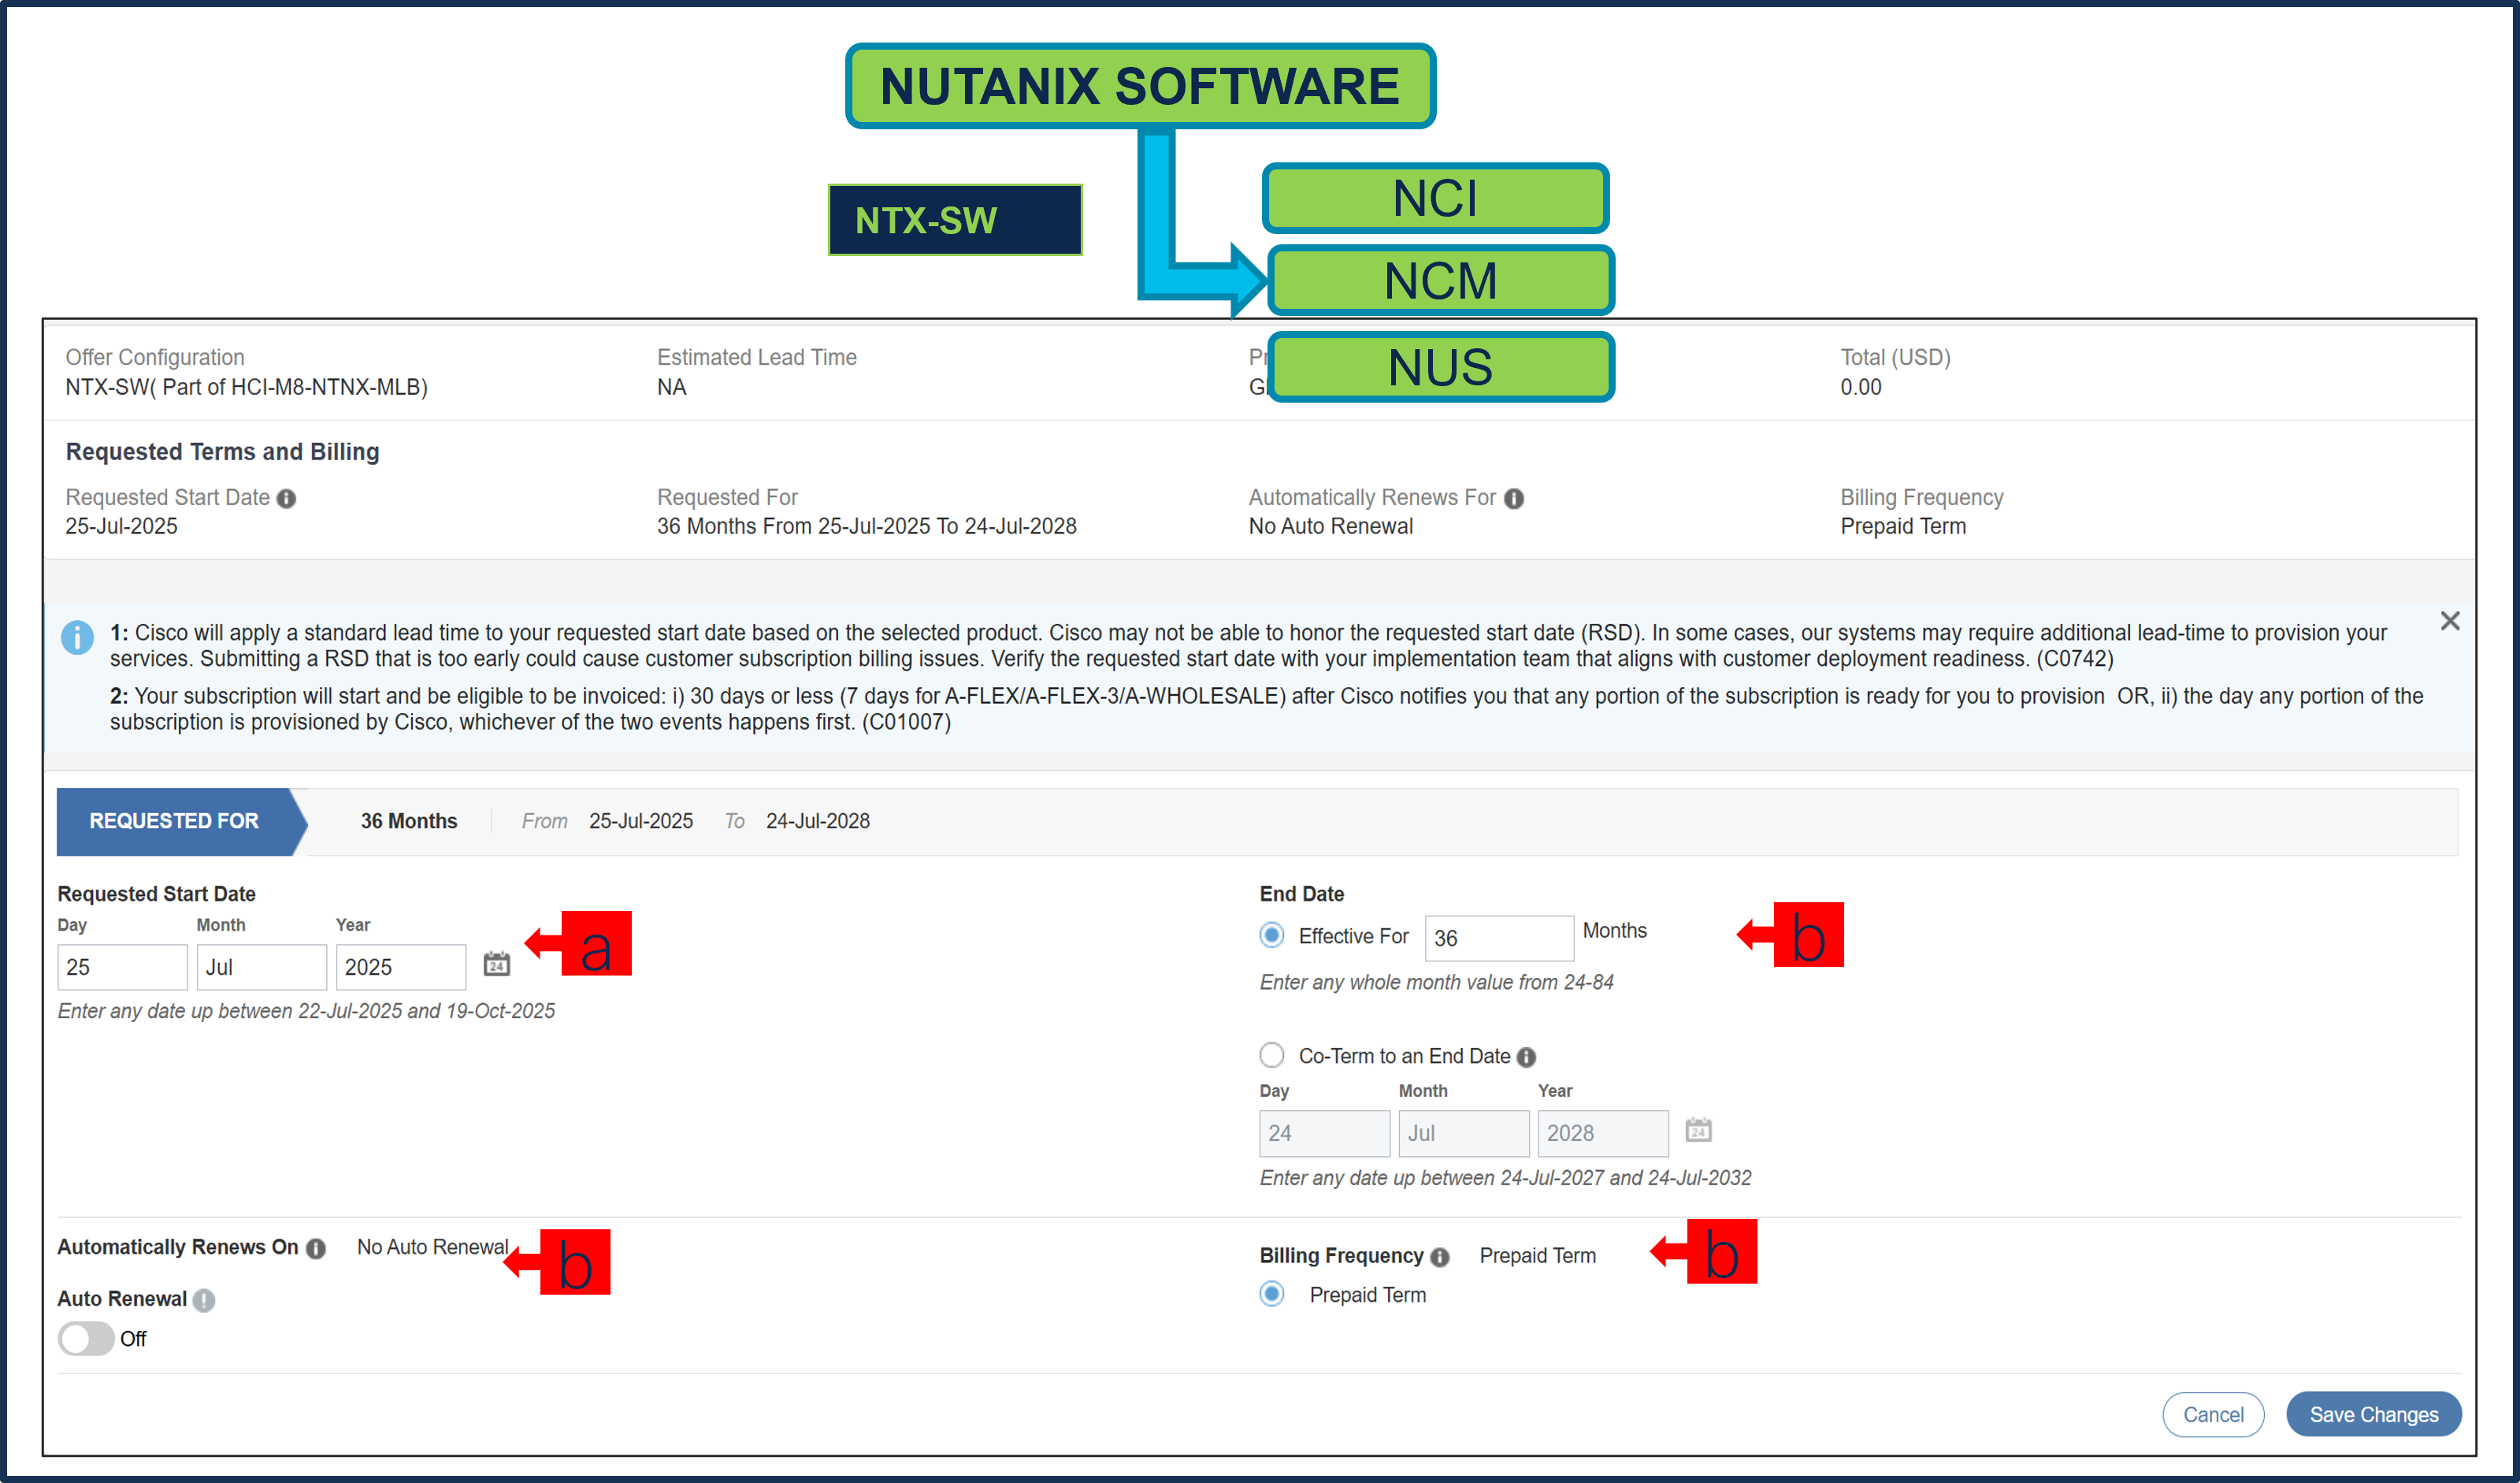Click info icon beside Automatically Renews On
Viewport: 2520px width, 1483px height.
316,1248
